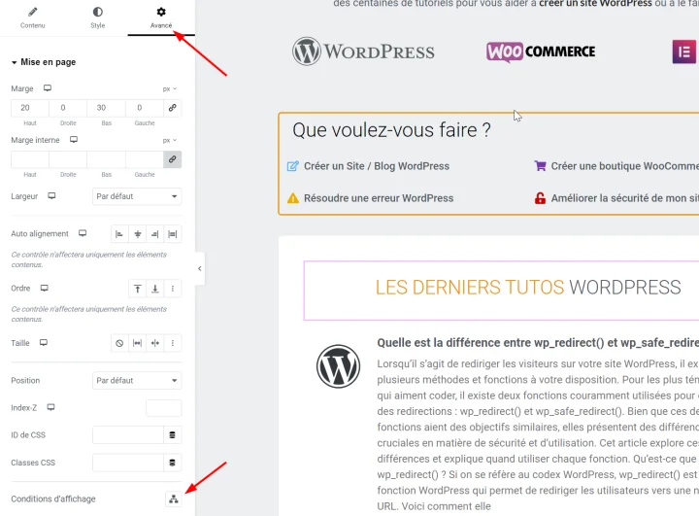
Task: Click the Marge interne Bas input field
Action: (106, 159)
